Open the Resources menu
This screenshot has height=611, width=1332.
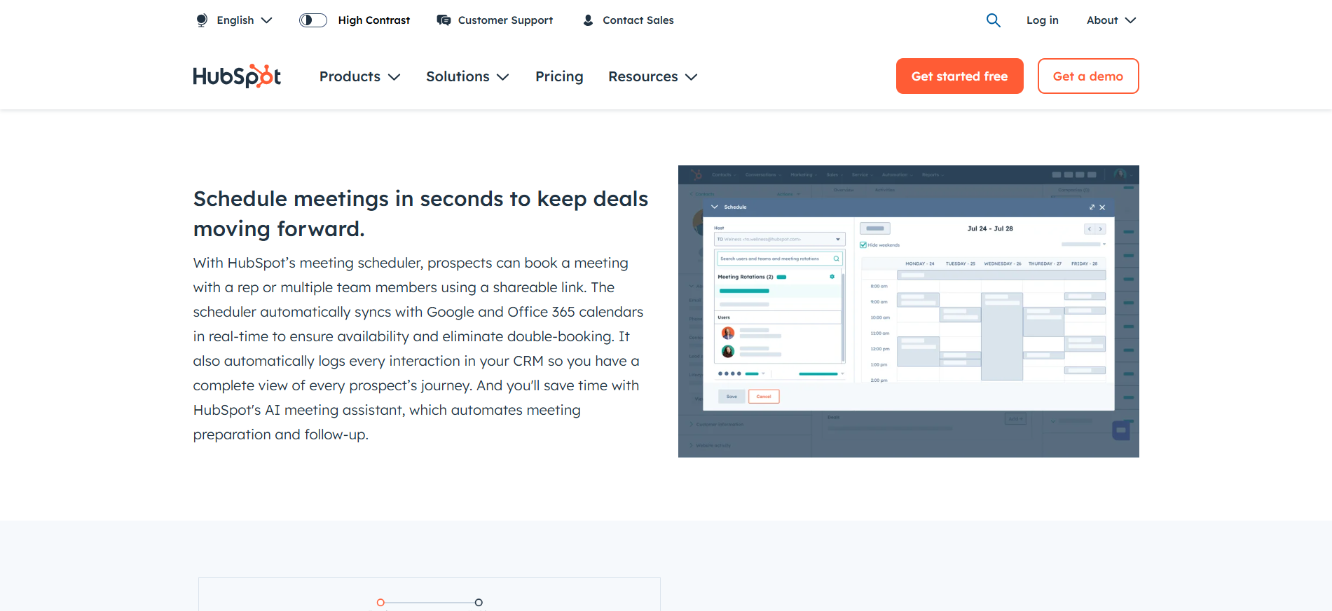[x=652, y=76]
